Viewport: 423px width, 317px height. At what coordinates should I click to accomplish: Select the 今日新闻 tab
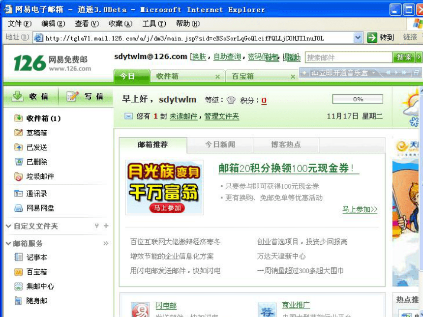[220, 145]
